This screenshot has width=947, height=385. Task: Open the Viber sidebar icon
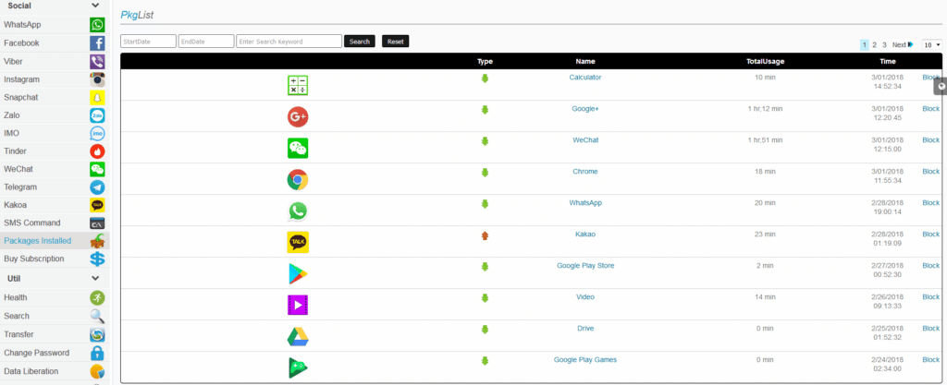pyautogui.click(x=97, y=61)
